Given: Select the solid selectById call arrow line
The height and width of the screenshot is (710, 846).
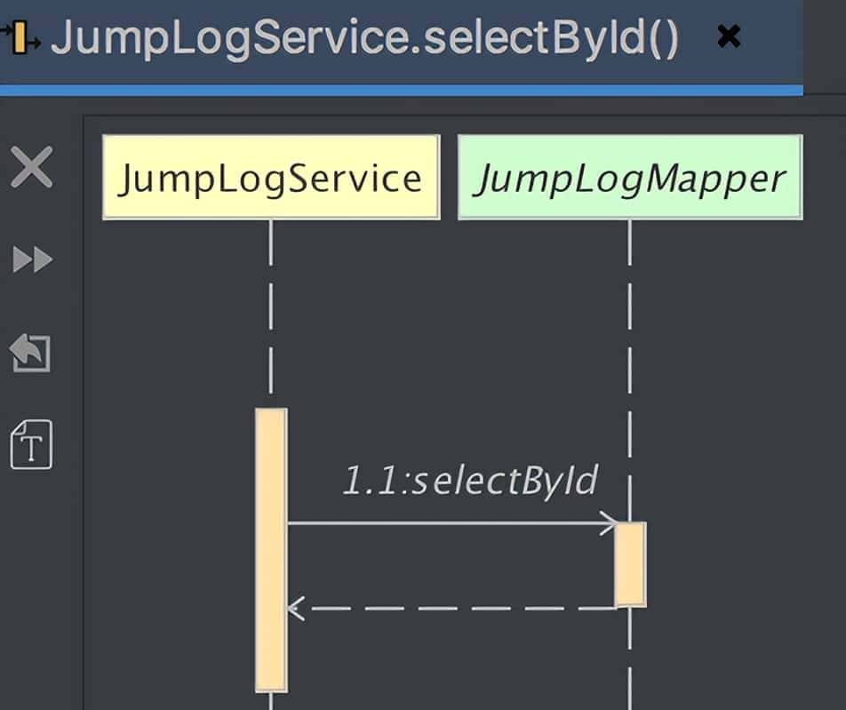Looking at the screenshot, I should [444, 523].
